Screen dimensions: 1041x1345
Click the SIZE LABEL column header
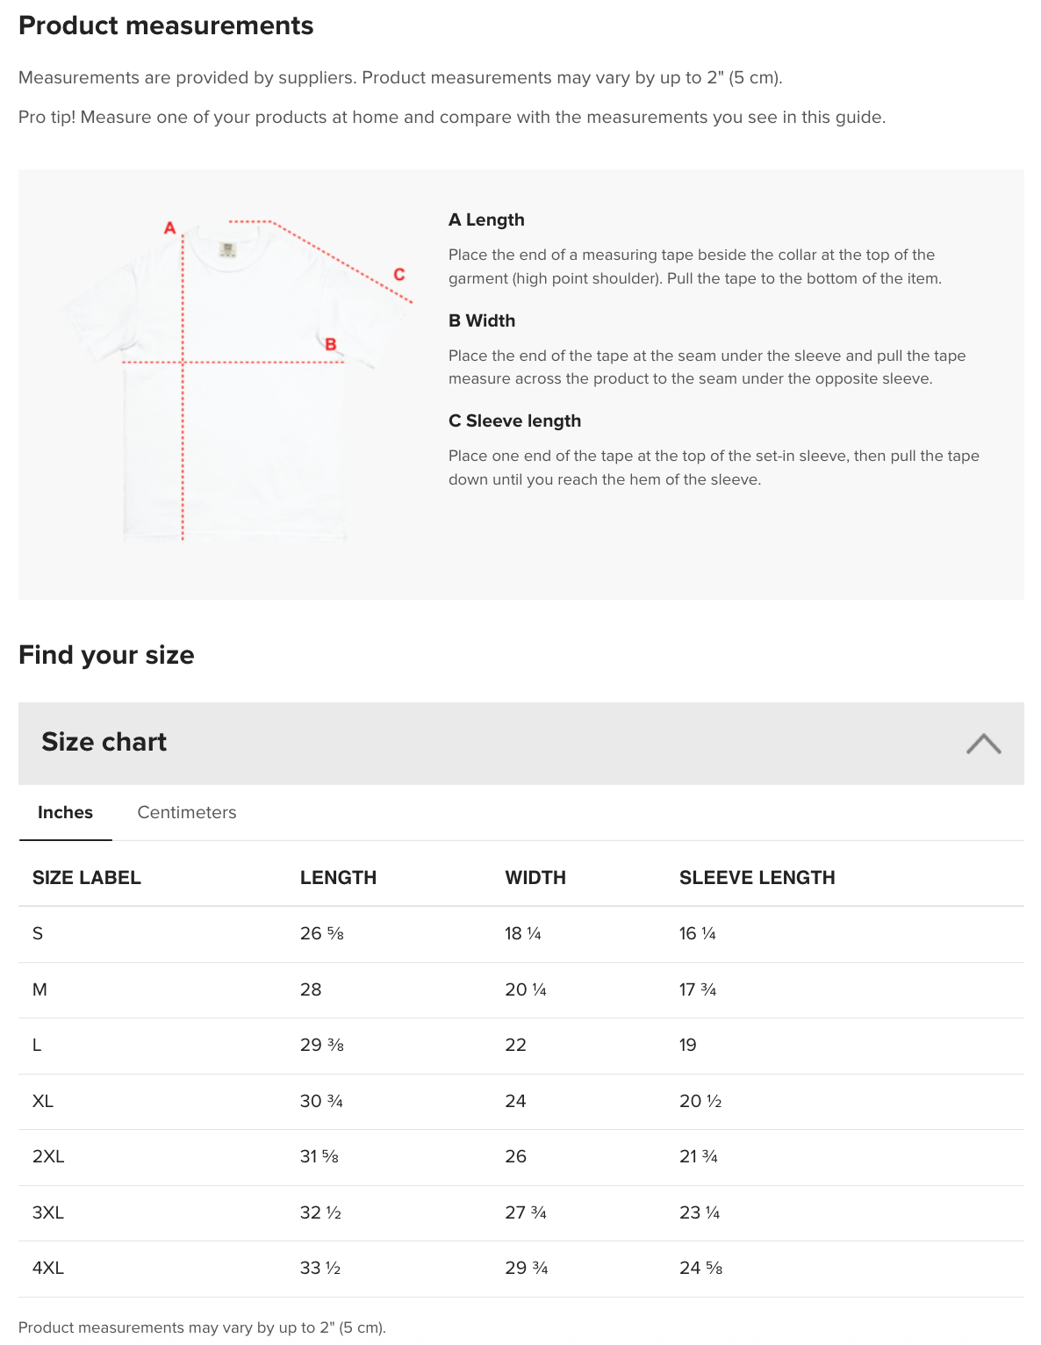86,878
